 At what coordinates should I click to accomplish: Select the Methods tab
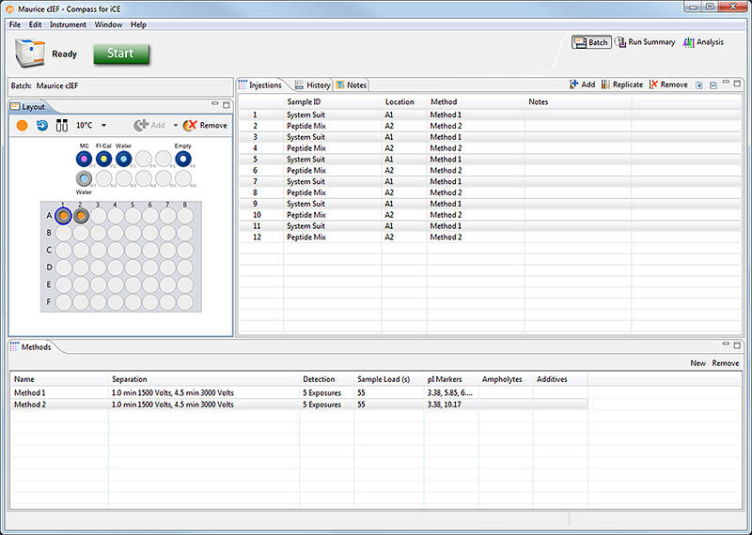(x=31, y=346)
